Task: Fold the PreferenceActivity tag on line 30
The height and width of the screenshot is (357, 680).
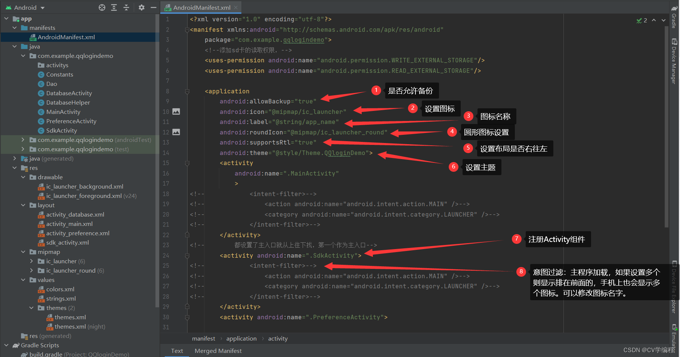Action: coord(187,317)
